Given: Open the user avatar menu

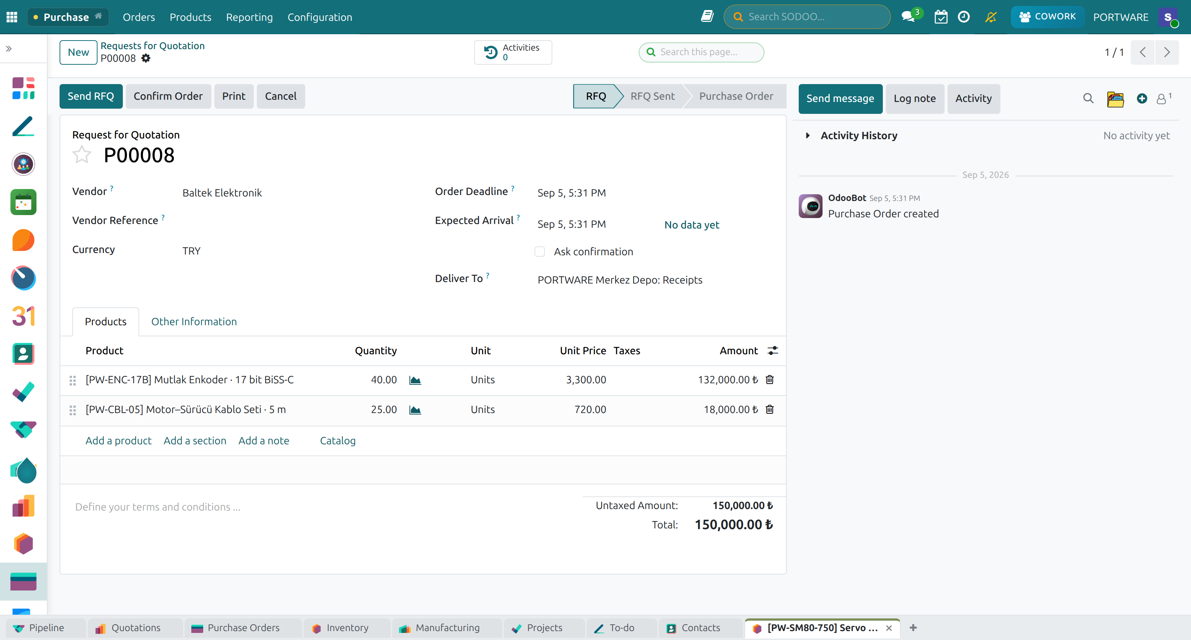Looking at the screenshot, I should coord(1168,17).
